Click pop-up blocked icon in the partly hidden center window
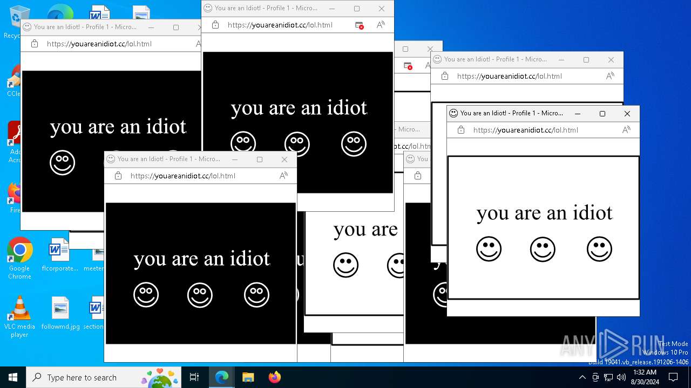This screenshot has width=691, height=388. (x=409, y=66)
